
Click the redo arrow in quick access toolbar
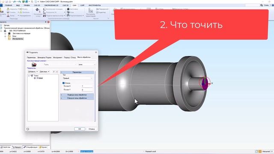pyautogui.click(x=20, y=2)
